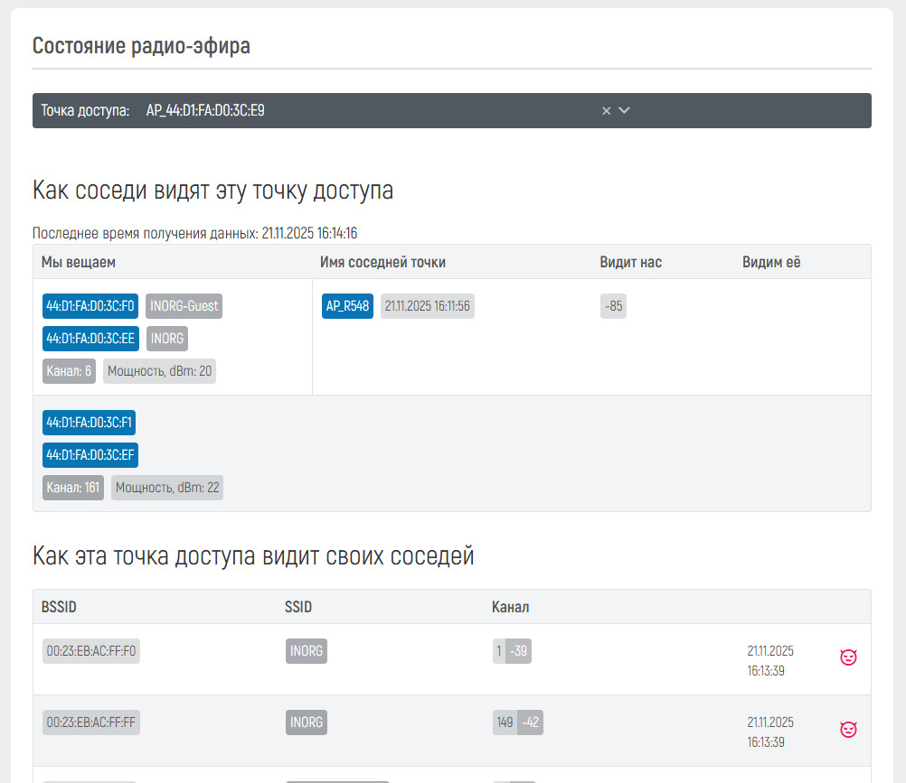Click the Канал: 6 badge
The height and width of the screenshot is (783, 906).
69,371
